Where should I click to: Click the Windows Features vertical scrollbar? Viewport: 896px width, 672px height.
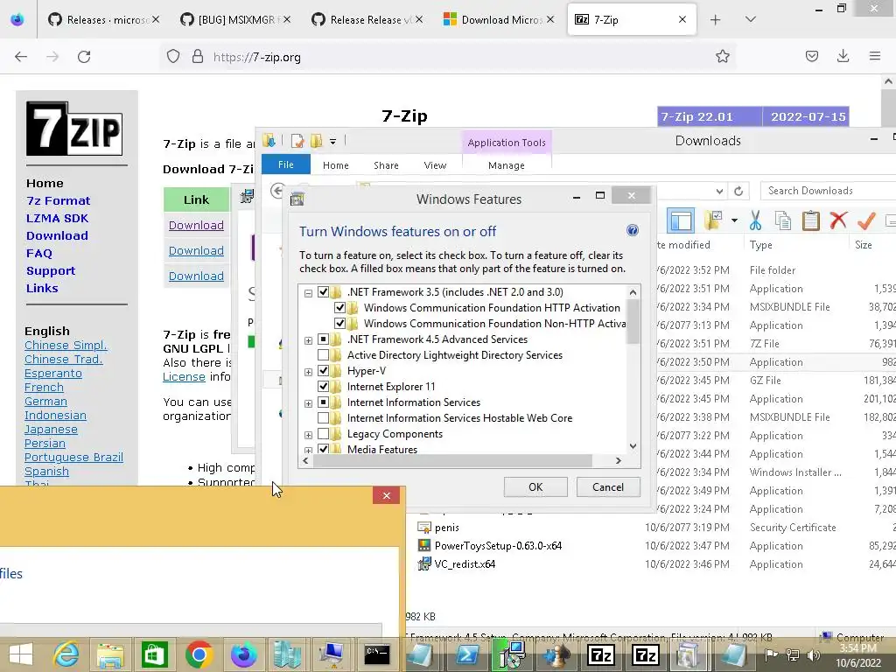[x=633, y=322]
